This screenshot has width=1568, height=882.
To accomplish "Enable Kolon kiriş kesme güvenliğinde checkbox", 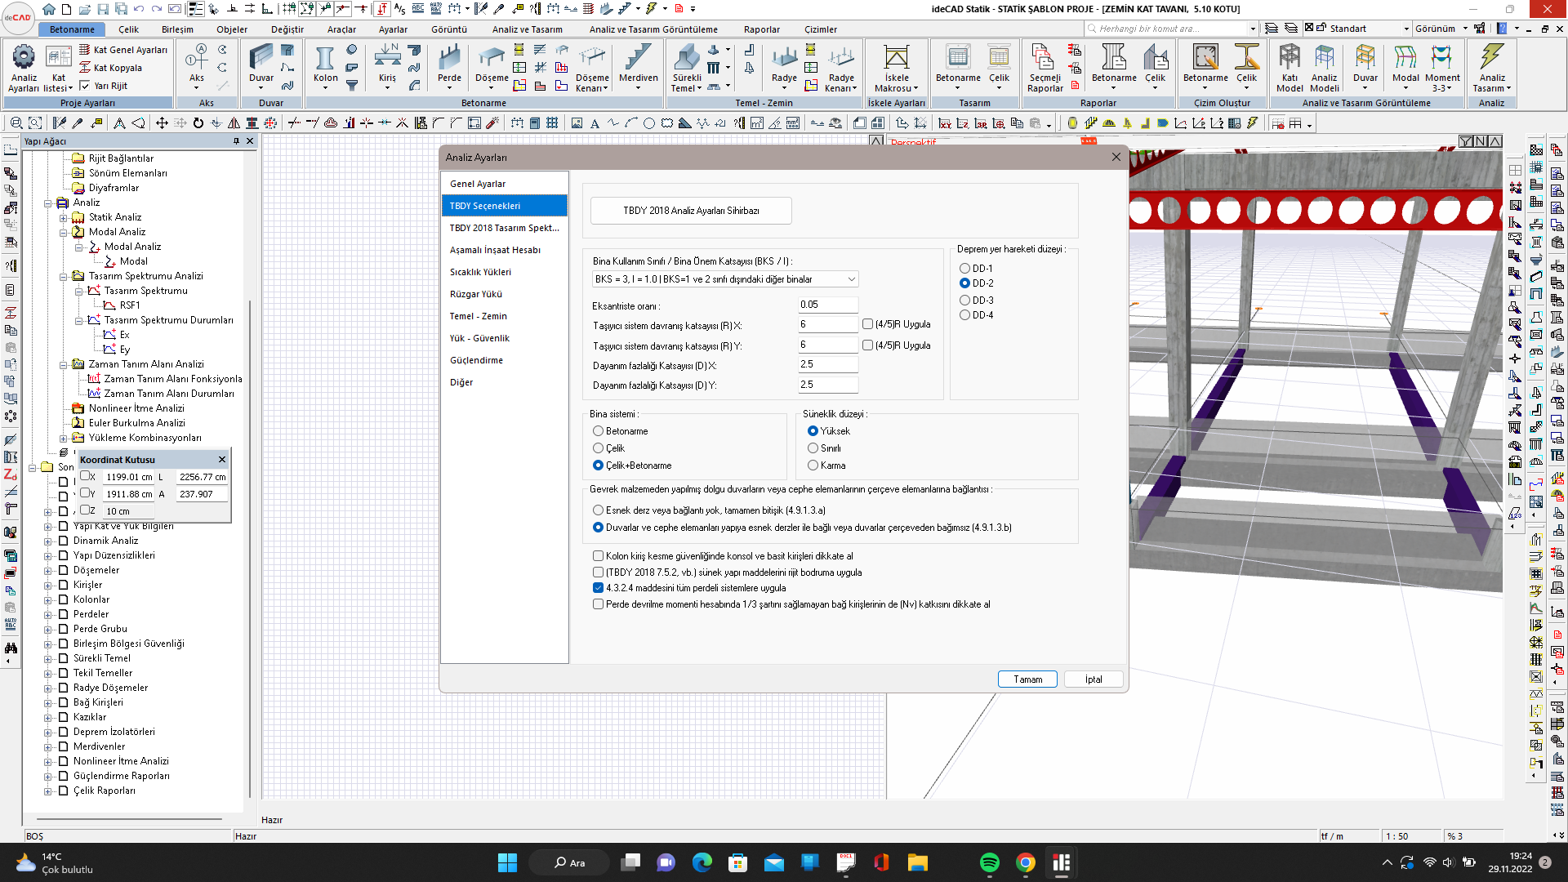I will click(599, 556).
